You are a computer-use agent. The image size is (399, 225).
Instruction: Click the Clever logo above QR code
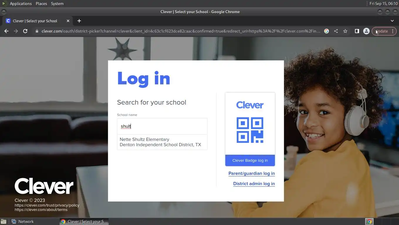250,105
